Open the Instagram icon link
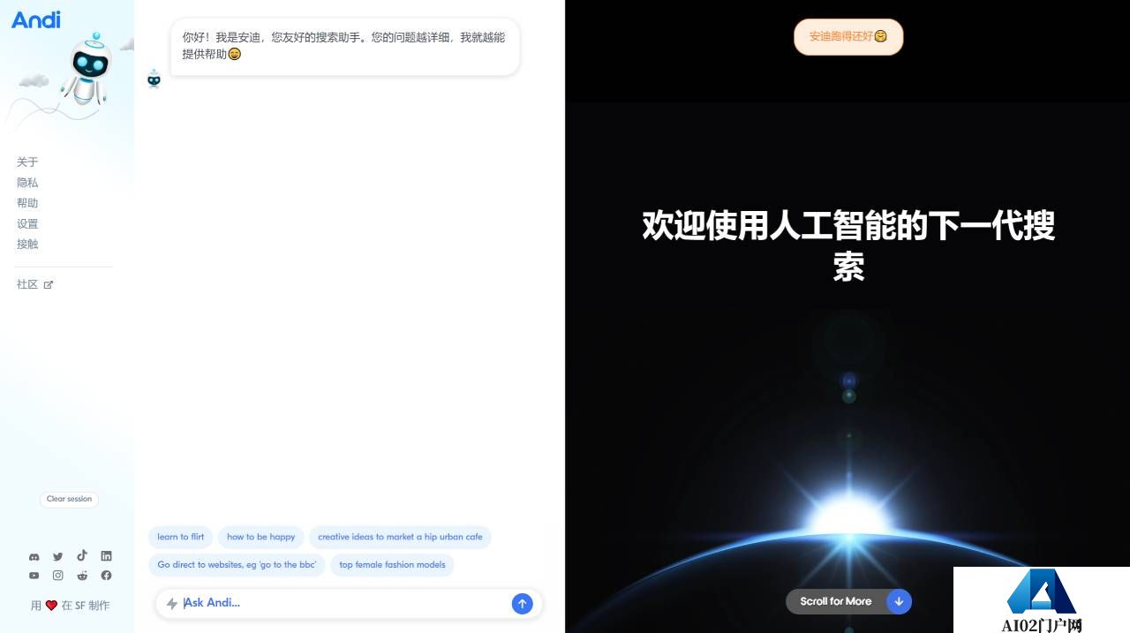The height and width of the screenshot is (633, 1130). coord(58,576)
